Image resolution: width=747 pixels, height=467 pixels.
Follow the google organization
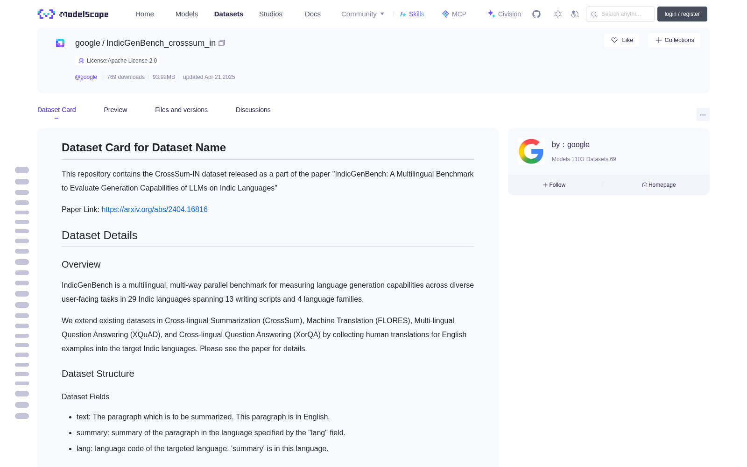[x=554, y=185]
